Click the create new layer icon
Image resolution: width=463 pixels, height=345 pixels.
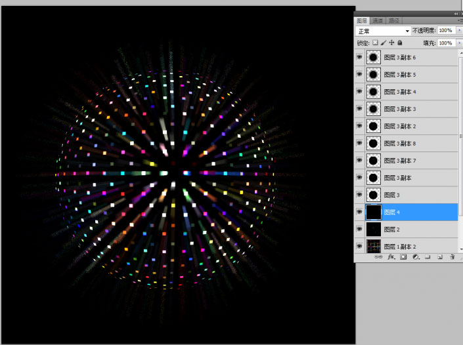pos(440,258)
